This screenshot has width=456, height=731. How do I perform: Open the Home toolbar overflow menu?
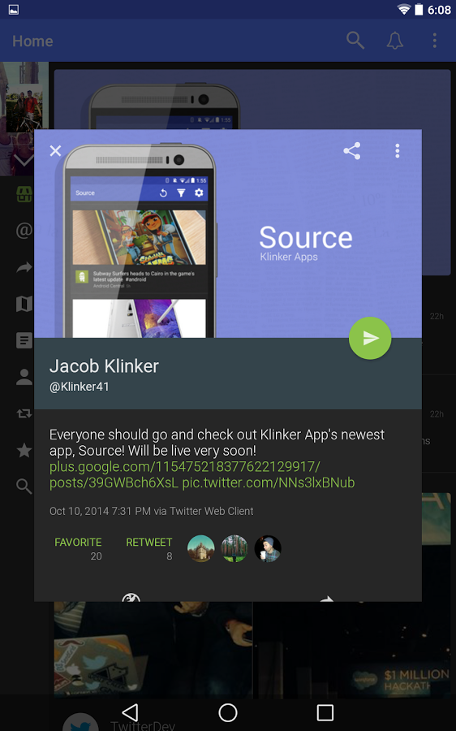point(435,41)
